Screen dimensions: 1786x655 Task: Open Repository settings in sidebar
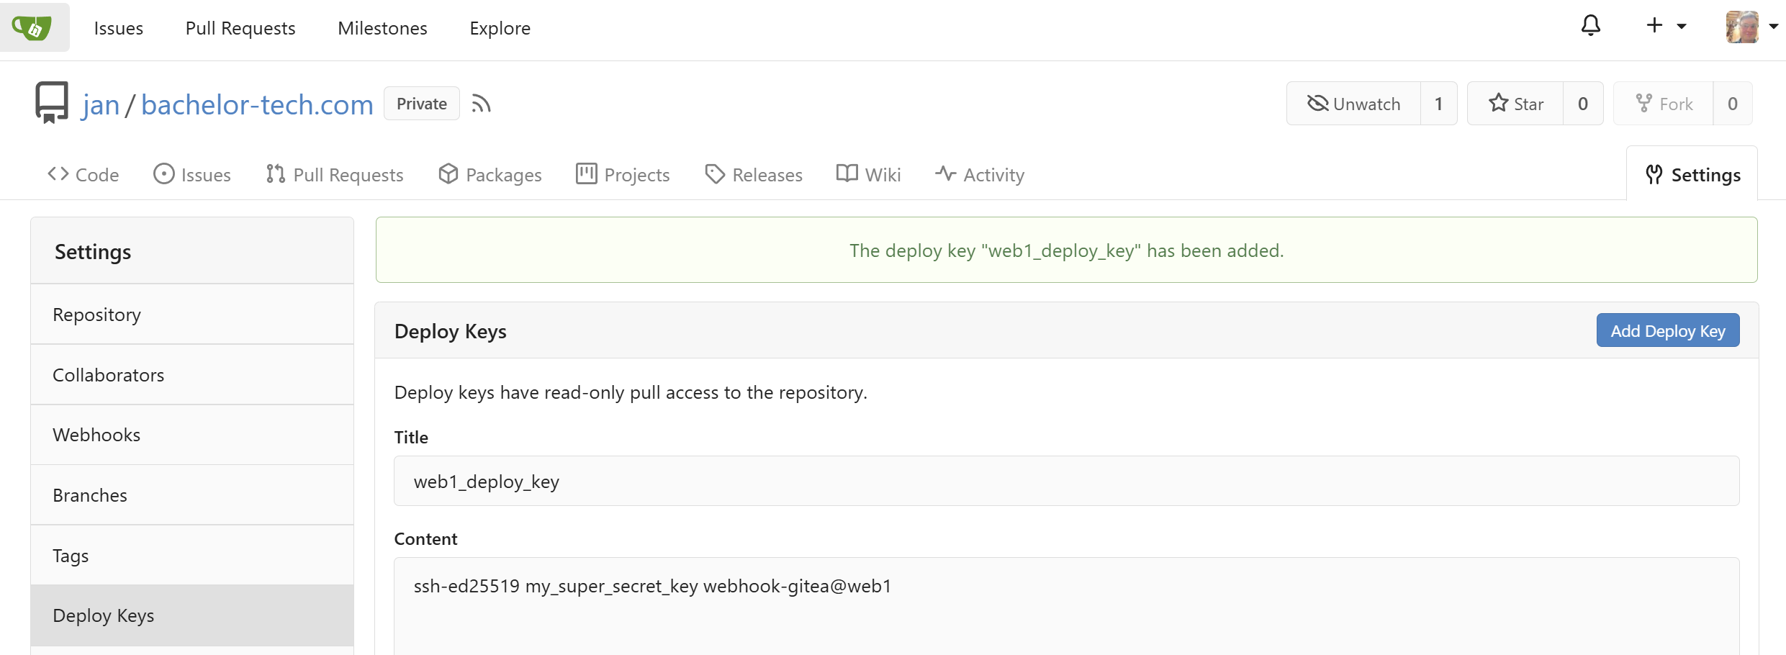click(192, 315)
